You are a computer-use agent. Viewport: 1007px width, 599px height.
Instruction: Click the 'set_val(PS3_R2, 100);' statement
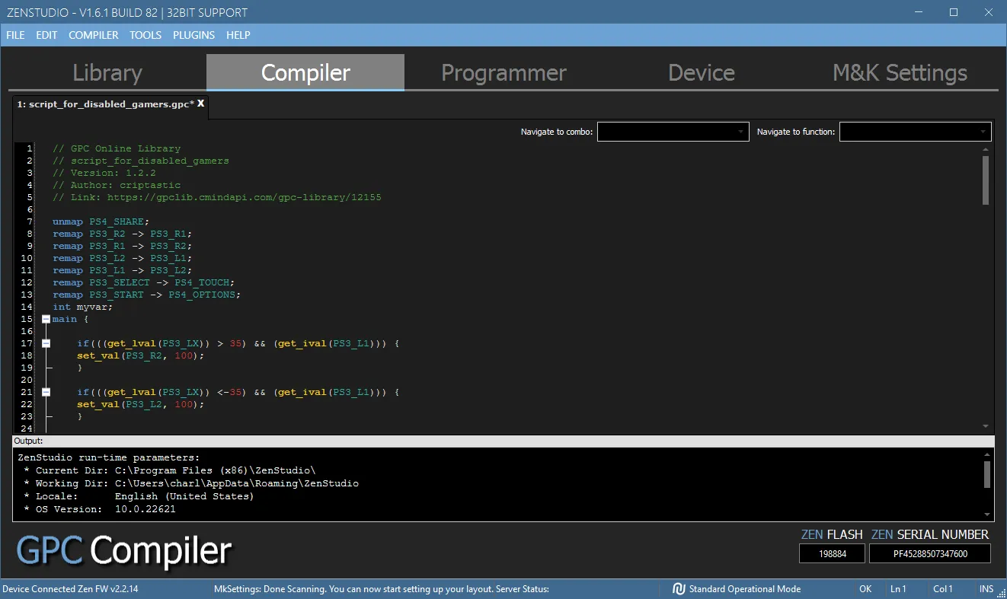(x=141, y=355)
